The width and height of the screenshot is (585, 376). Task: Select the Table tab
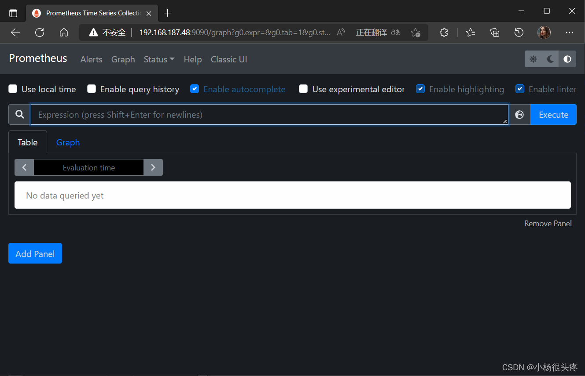[28, 142]
